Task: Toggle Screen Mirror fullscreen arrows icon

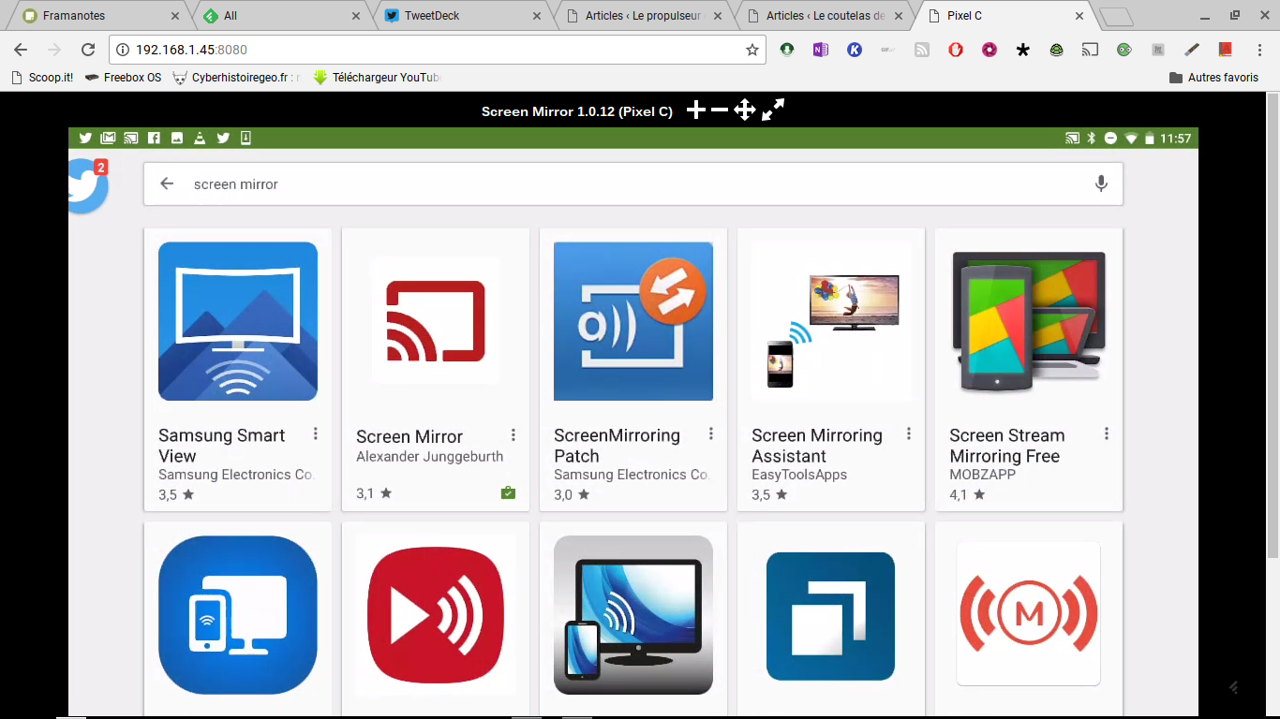Action: (773, 110)
